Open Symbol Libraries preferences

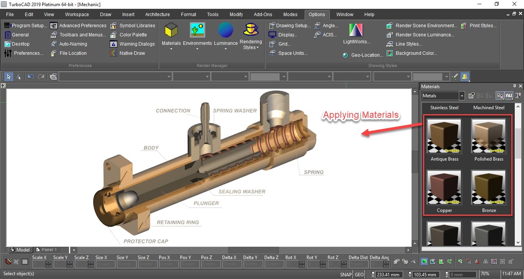pos(132,26)
